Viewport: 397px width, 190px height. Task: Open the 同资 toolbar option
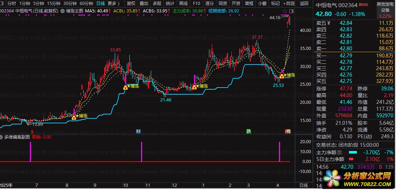click(223, 4)
